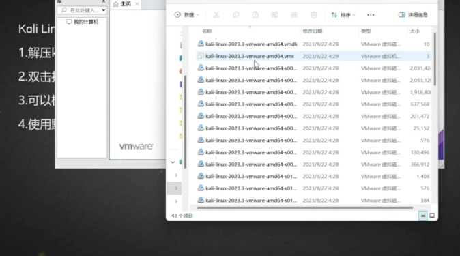
Task: Click the Share icon in toolbar
Action: coord(294,15)
